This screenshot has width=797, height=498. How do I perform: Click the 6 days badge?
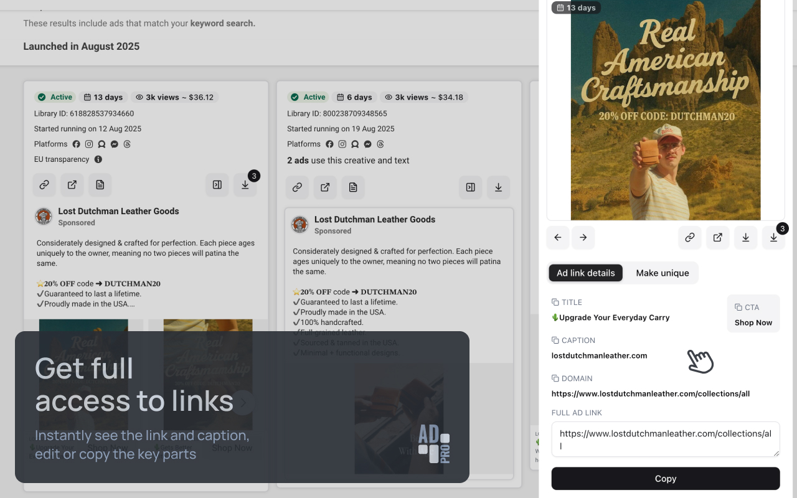[x=354, y=97]
